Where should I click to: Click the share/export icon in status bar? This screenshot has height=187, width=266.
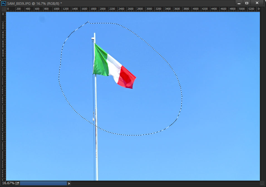(17, 183)
